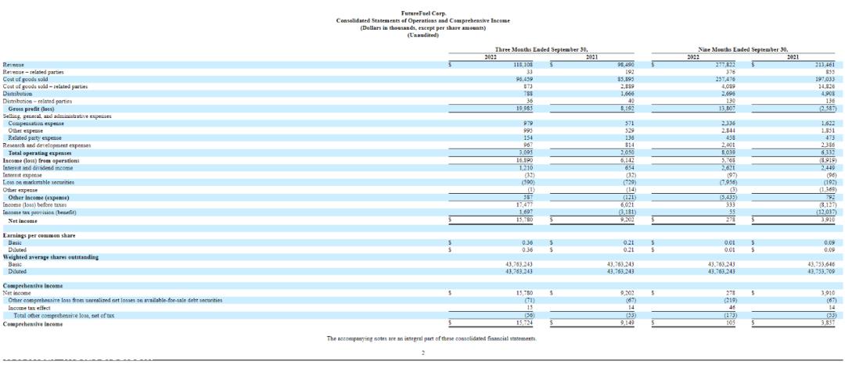Screen dimensions: 845x379
Task: Click the 'Related party expense' row label
Action: pos(34,138)
